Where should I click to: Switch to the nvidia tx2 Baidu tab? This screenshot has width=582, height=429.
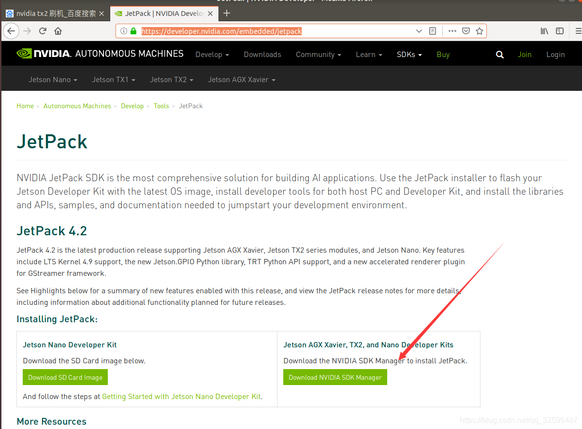pos(55,14)
